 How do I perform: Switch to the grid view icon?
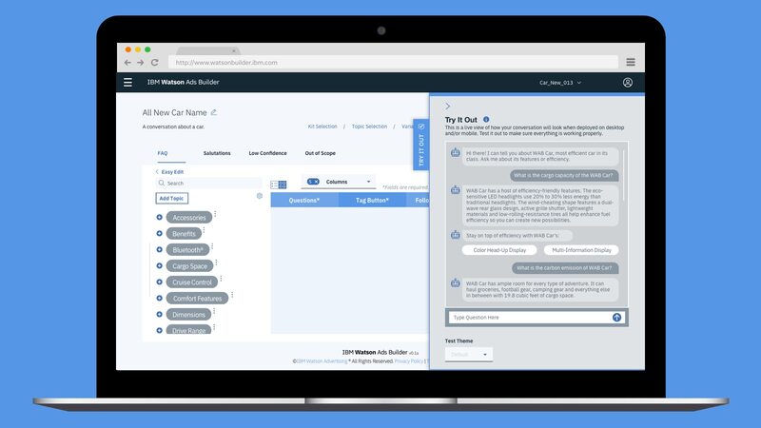(x=283, y=185)
